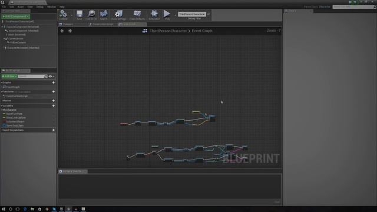Click the Save toolbar icon
This screenshot has height=212, width=377.
pyautogui.click(x=80, y=14)
